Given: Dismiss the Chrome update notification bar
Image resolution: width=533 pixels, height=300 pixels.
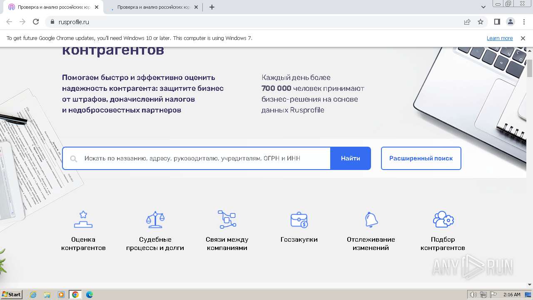Looking at the screenshot, I should click(x=523, y=38).
